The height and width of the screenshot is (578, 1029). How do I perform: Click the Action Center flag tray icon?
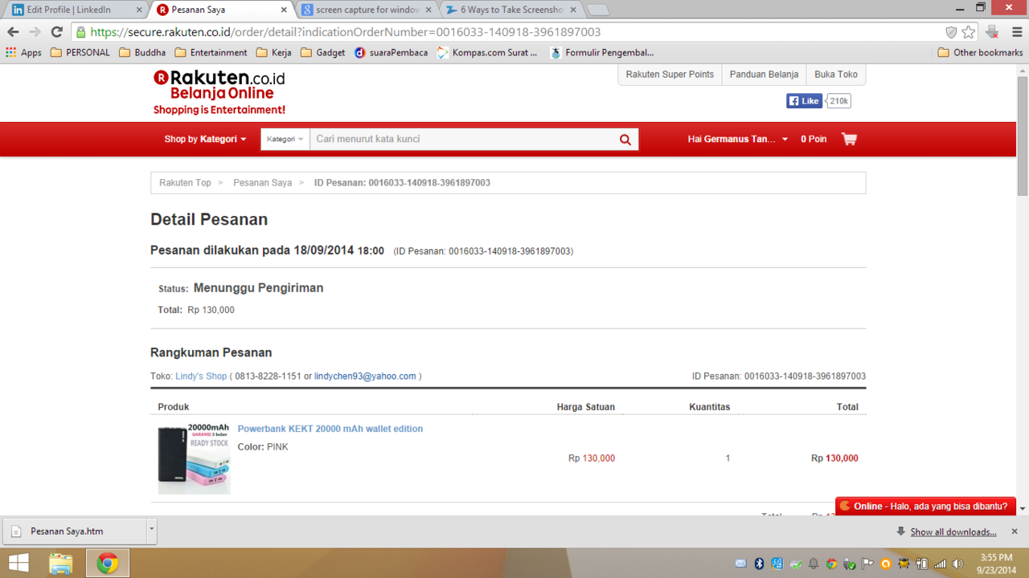point(867,564)
